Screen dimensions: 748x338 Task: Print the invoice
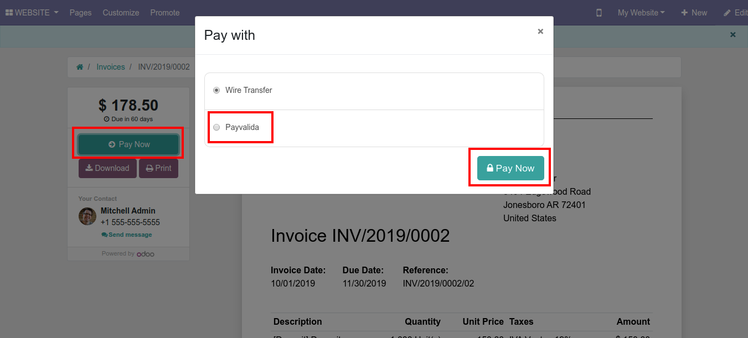(158, 168)
